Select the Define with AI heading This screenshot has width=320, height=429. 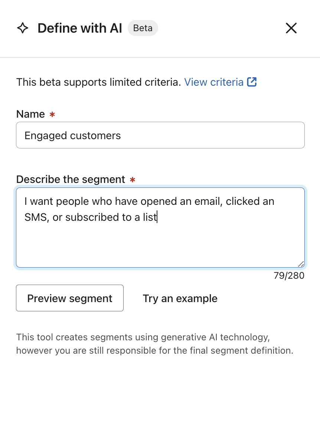coord(79,28)
